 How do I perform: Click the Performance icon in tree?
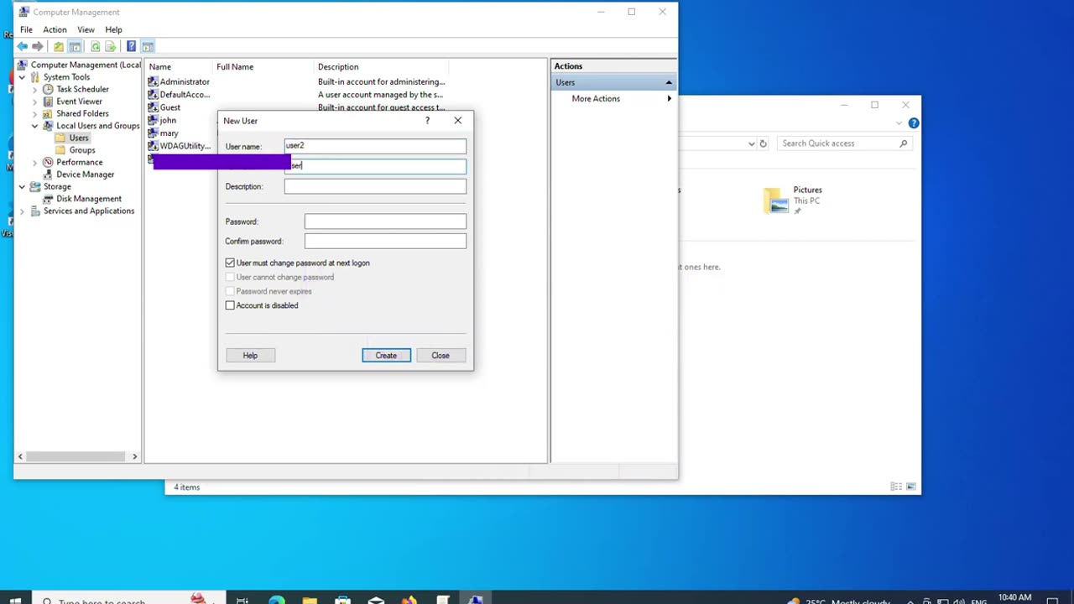coord(48,162)
